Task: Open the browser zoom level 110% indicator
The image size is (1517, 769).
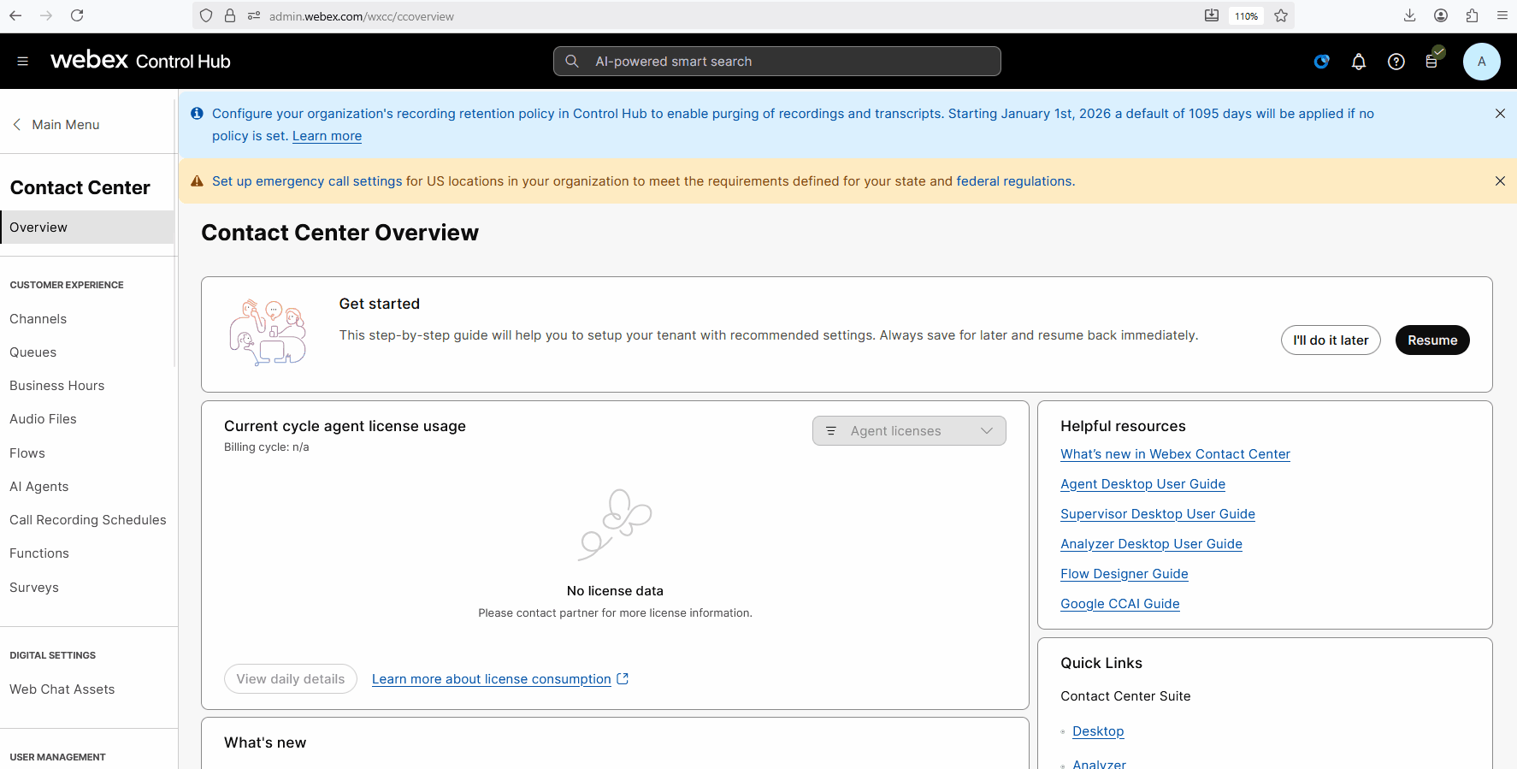Action: [x=1246, y=16]
